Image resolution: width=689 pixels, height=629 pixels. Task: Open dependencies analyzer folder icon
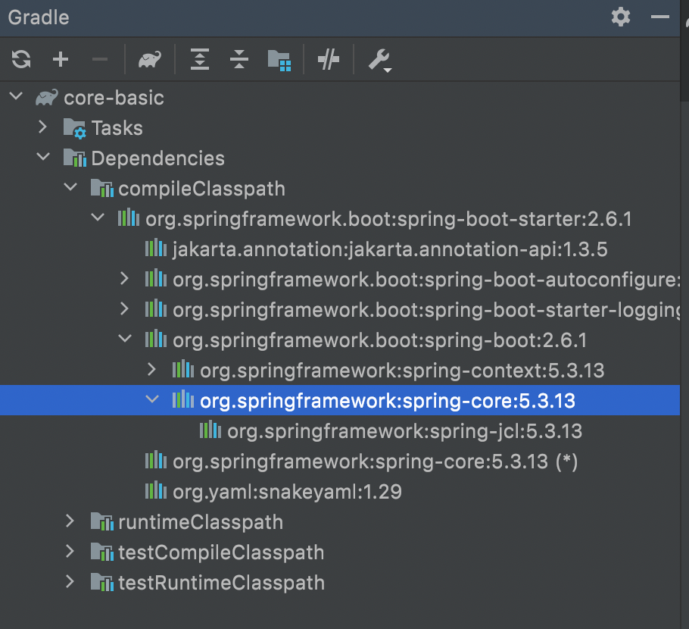pos(279,60)
